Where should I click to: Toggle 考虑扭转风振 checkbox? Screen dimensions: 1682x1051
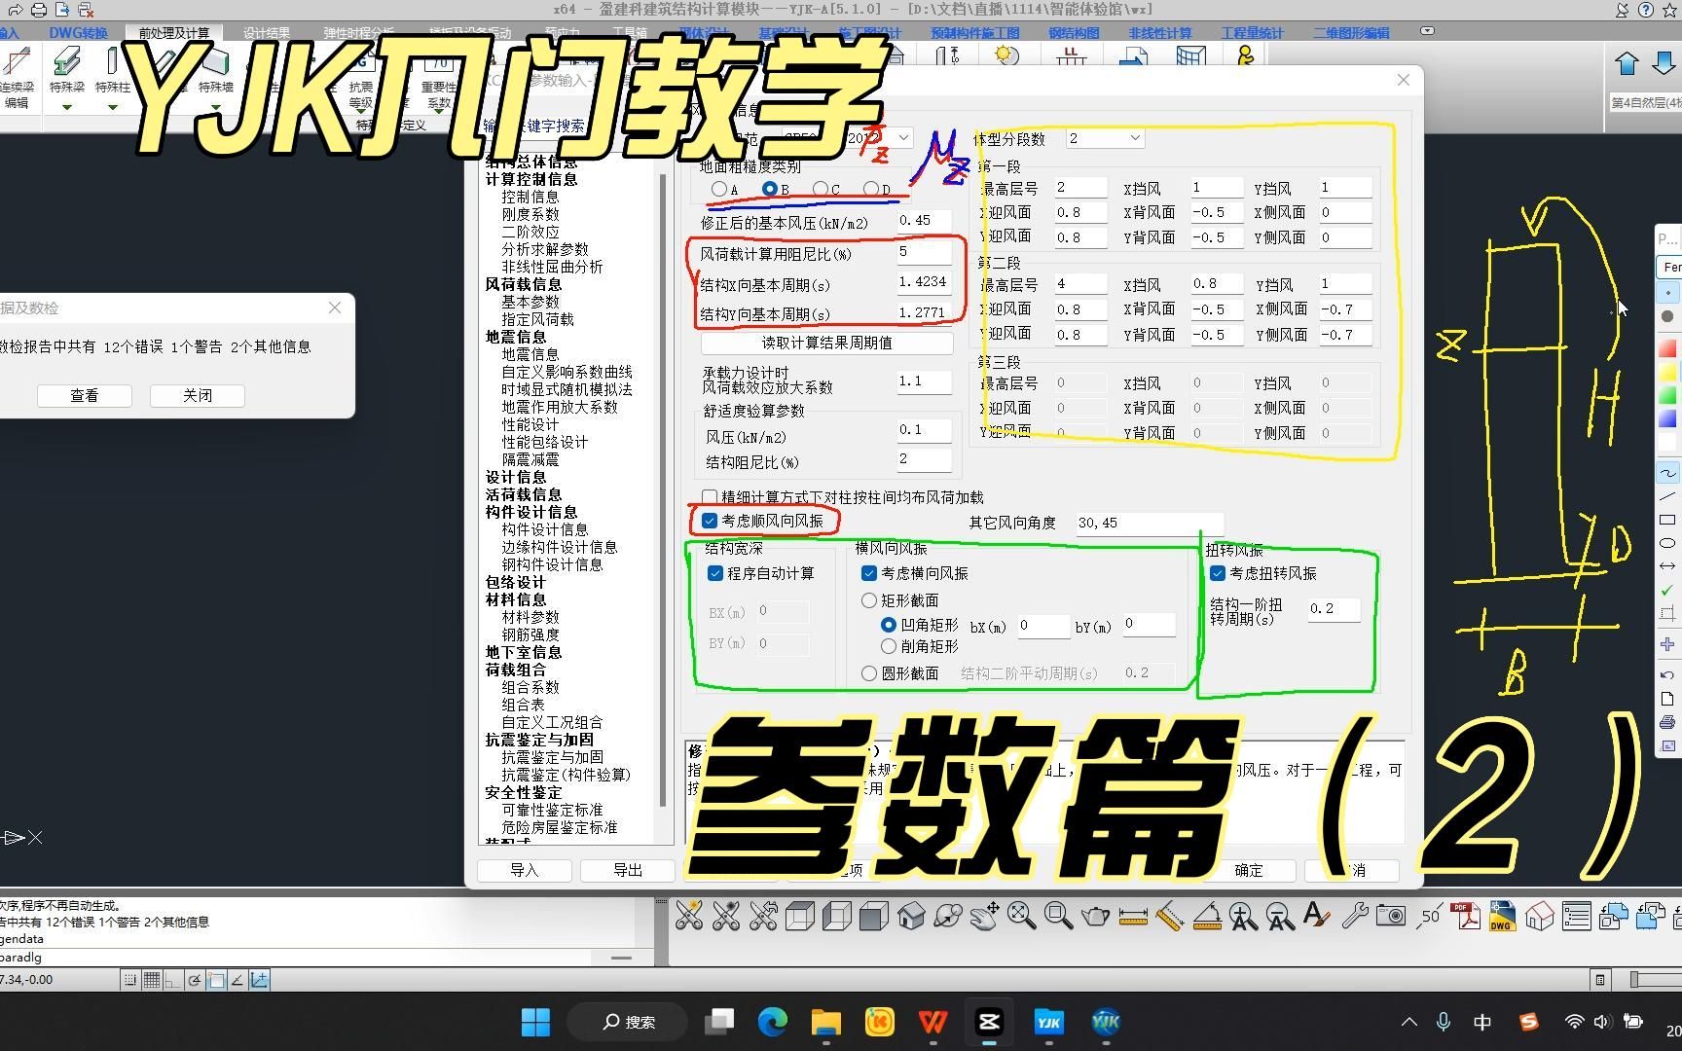(1218, 573)
